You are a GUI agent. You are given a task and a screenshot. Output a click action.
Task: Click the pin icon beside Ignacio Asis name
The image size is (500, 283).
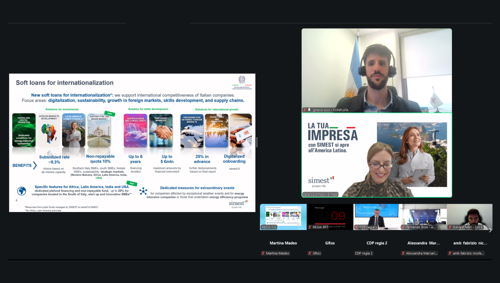click(x=309, y=110)
